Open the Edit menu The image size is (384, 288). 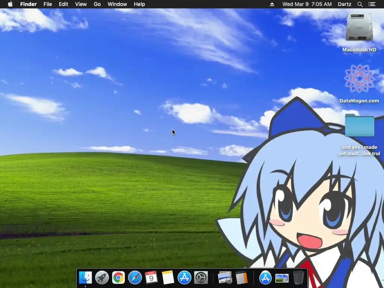63,4
